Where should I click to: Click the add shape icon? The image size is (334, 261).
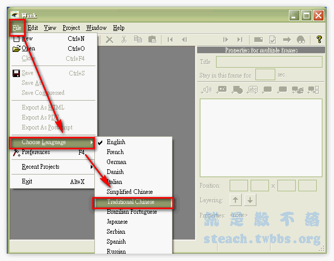tap(237, 90)
